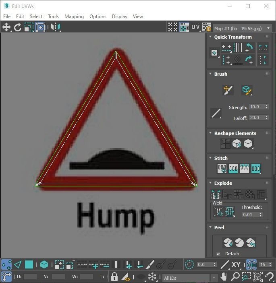Collapse the Explode rollout

(210, 183)
